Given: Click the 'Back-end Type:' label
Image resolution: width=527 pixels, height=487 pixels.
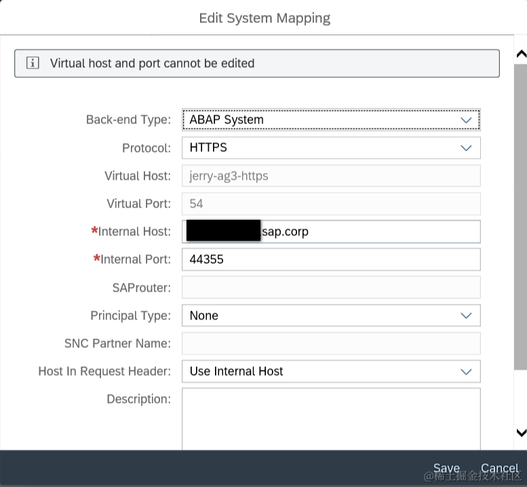Looking at the screenshot, I should [x=128, y=119].
